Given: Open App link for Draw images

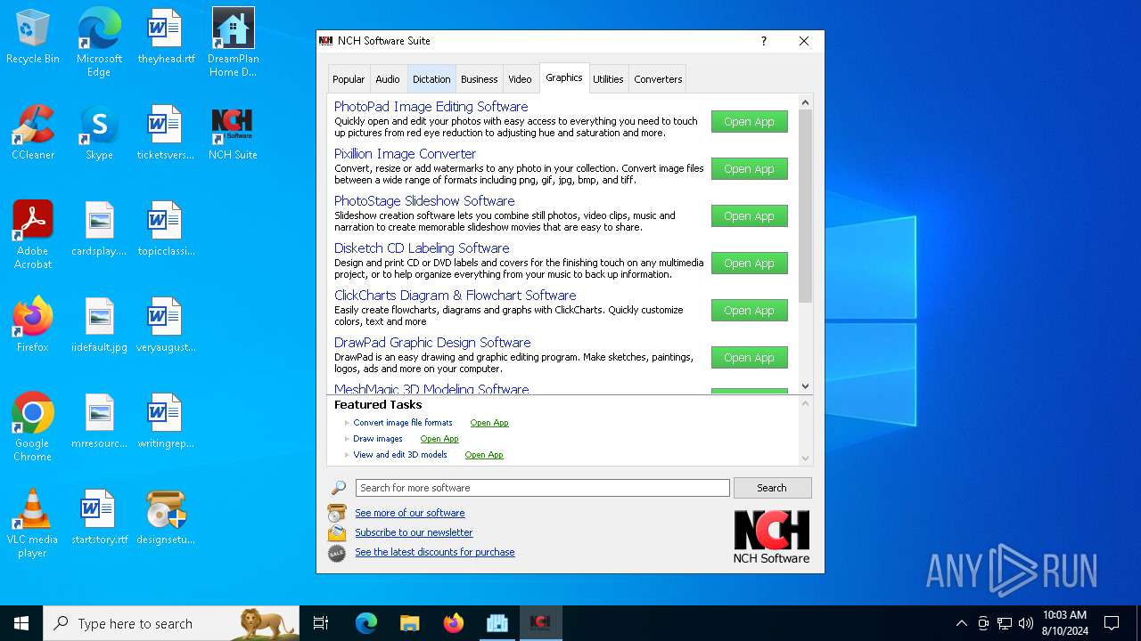Looking at the screenshot, I should pos(439,439).
